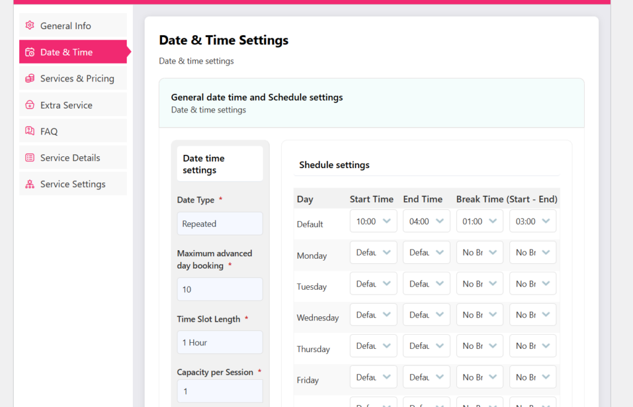Open Monday Start Time dropdown

click(x=373, y=253)
